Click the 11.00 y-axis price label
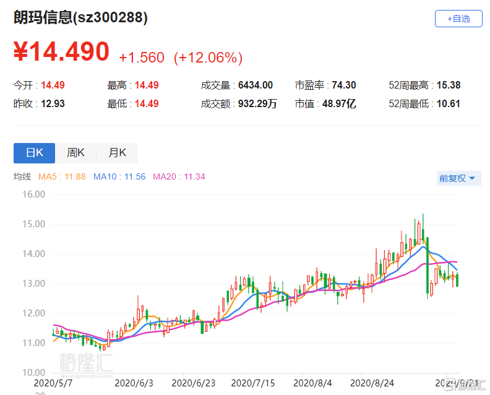 click(33, 343)
